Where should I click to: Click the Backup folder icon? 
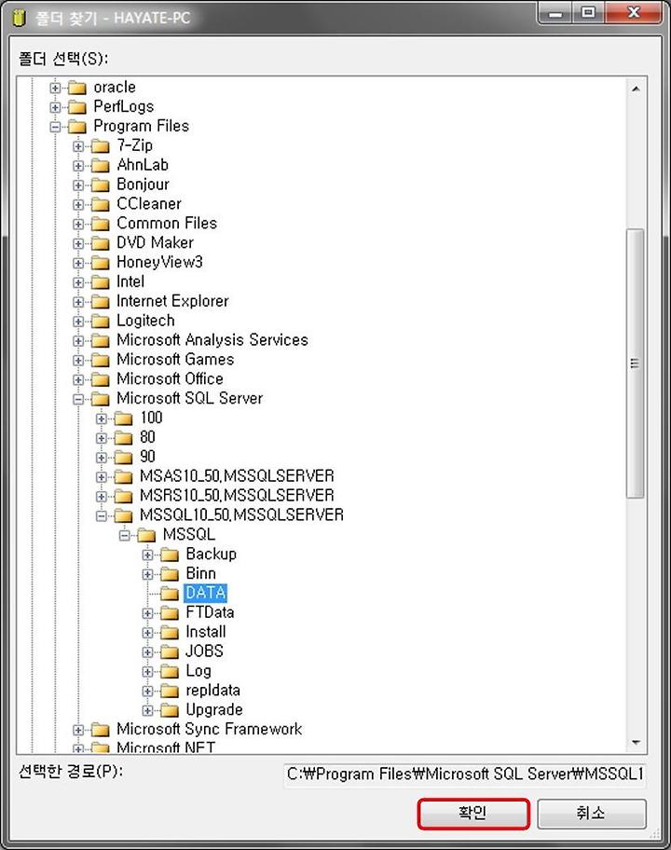click(x=171, y=555)
